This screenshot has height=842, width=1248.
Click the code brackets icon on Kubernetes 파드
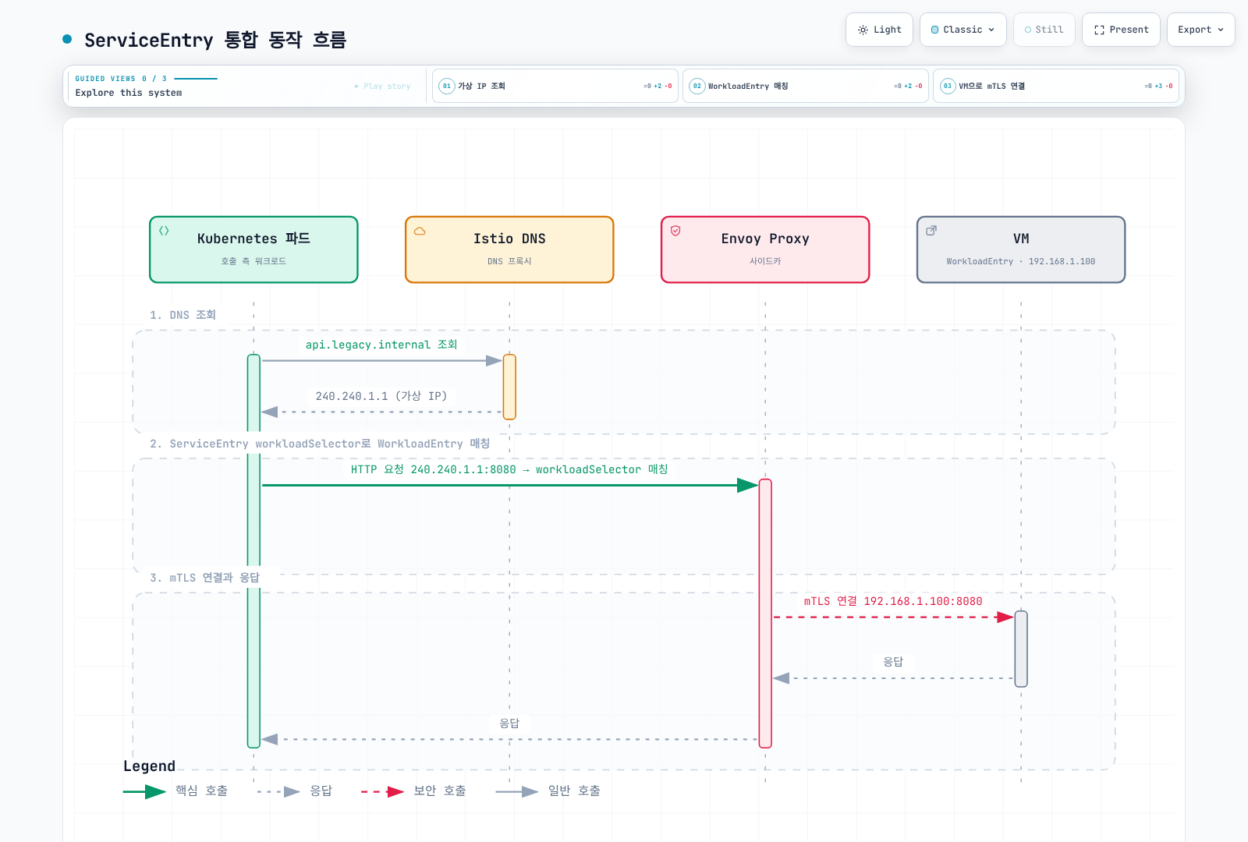tap(164, 231)
